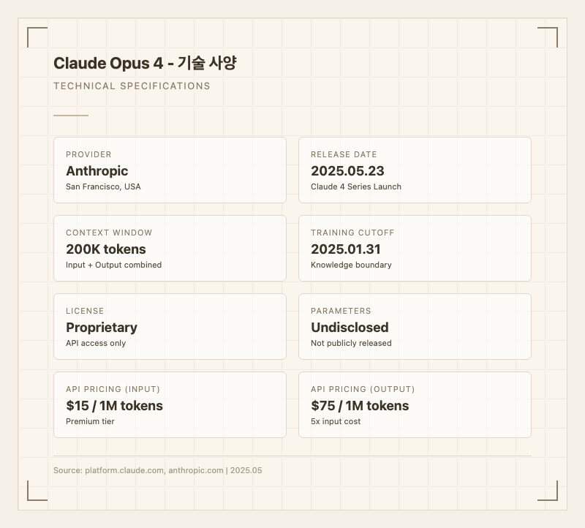Select the Release Date value 2025.05.23
Viewport: 585px width, 528px height.
tap(347, 171)
